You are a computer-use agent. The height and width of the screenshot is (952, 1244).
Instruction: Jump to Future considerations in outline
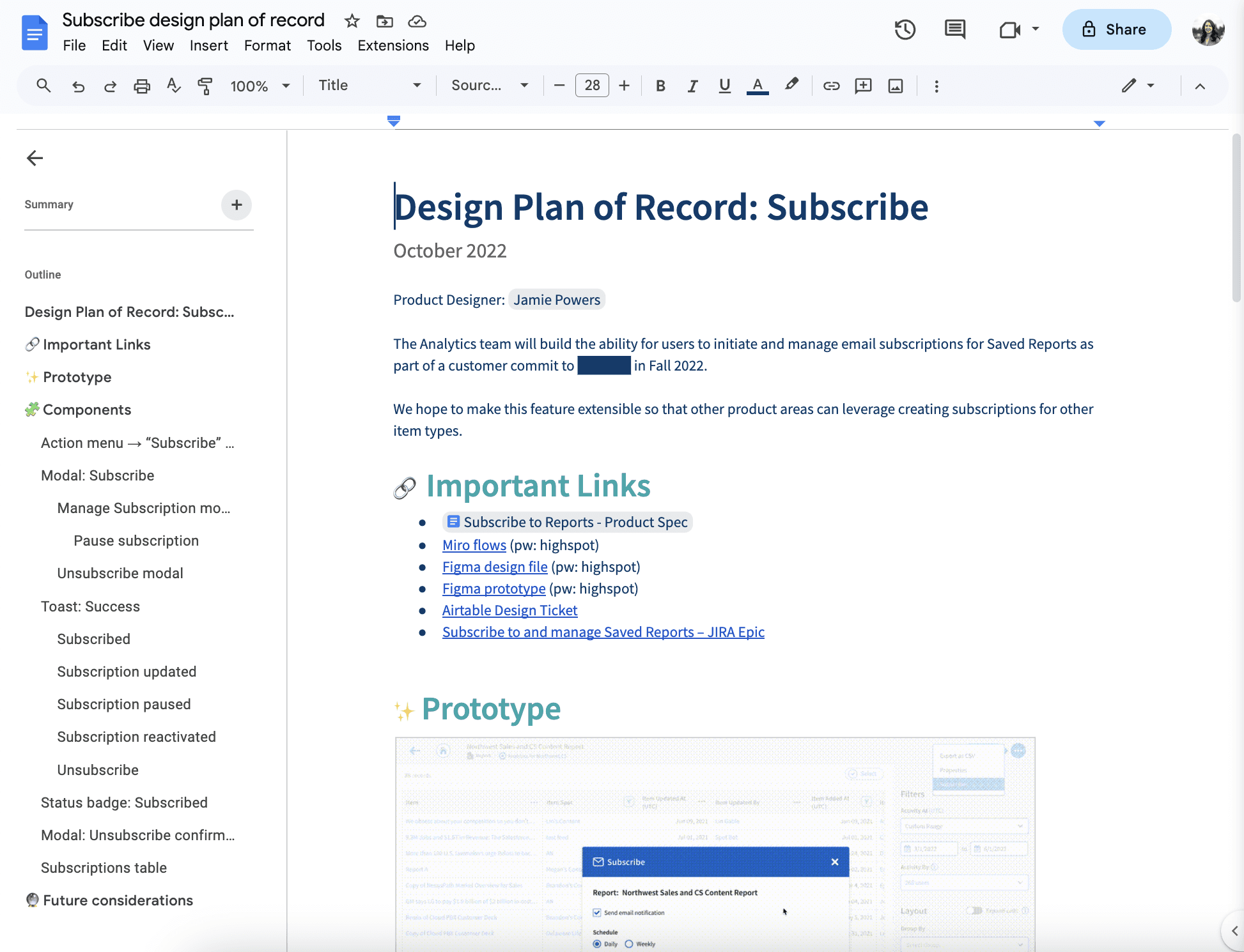click(118, 900)
